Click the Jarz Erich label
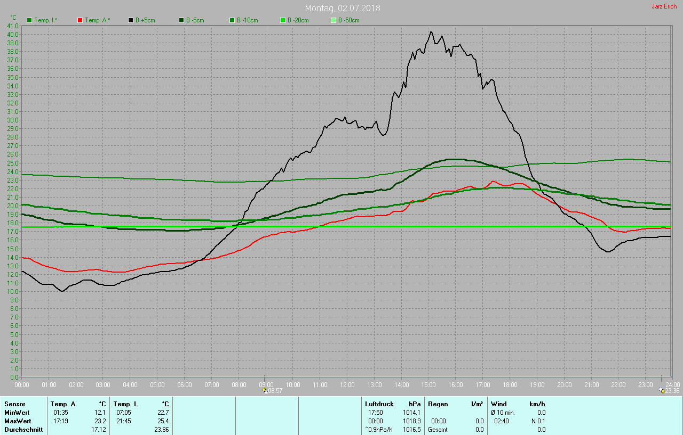The image size is (683, 435). pos(664,6)
